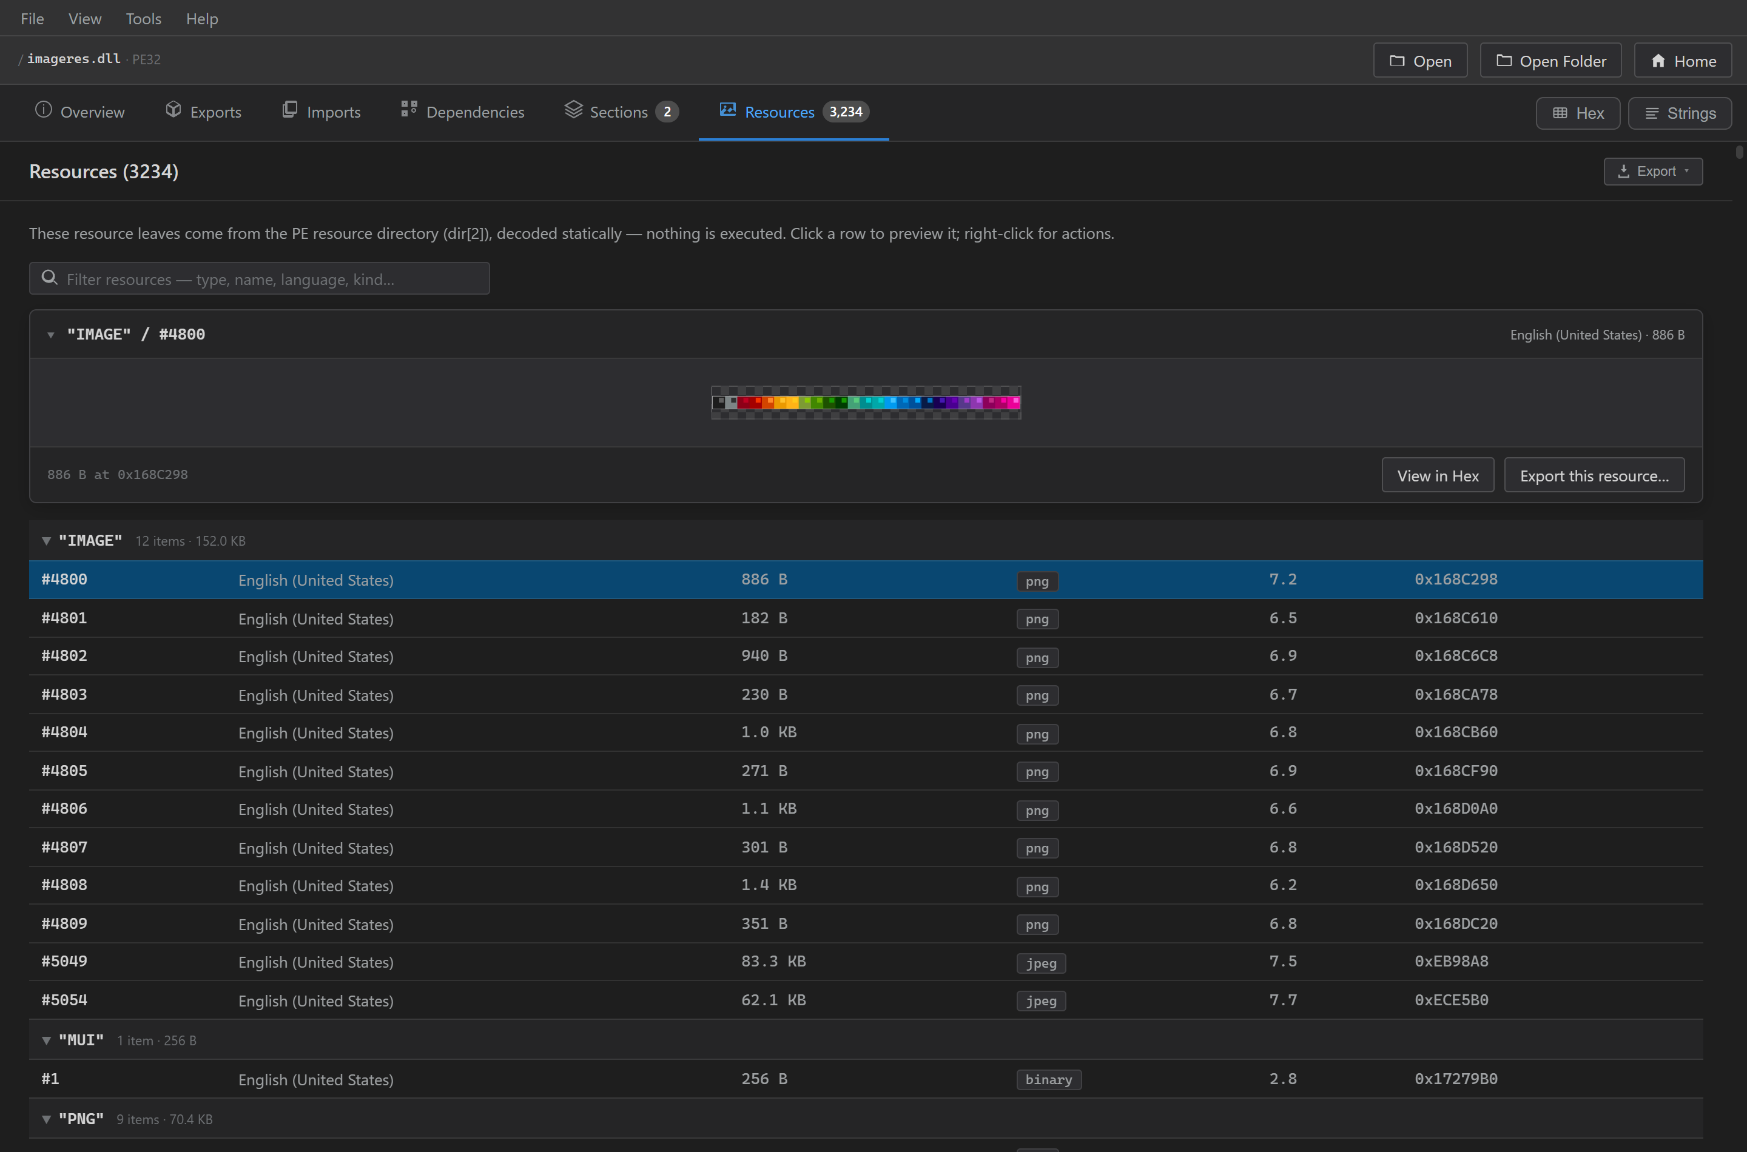This screenshot has width=1747, height=1152.
Task: Click the jpeg badge in row #5049
Action: pyautogui.click(x=1041, y=963)
